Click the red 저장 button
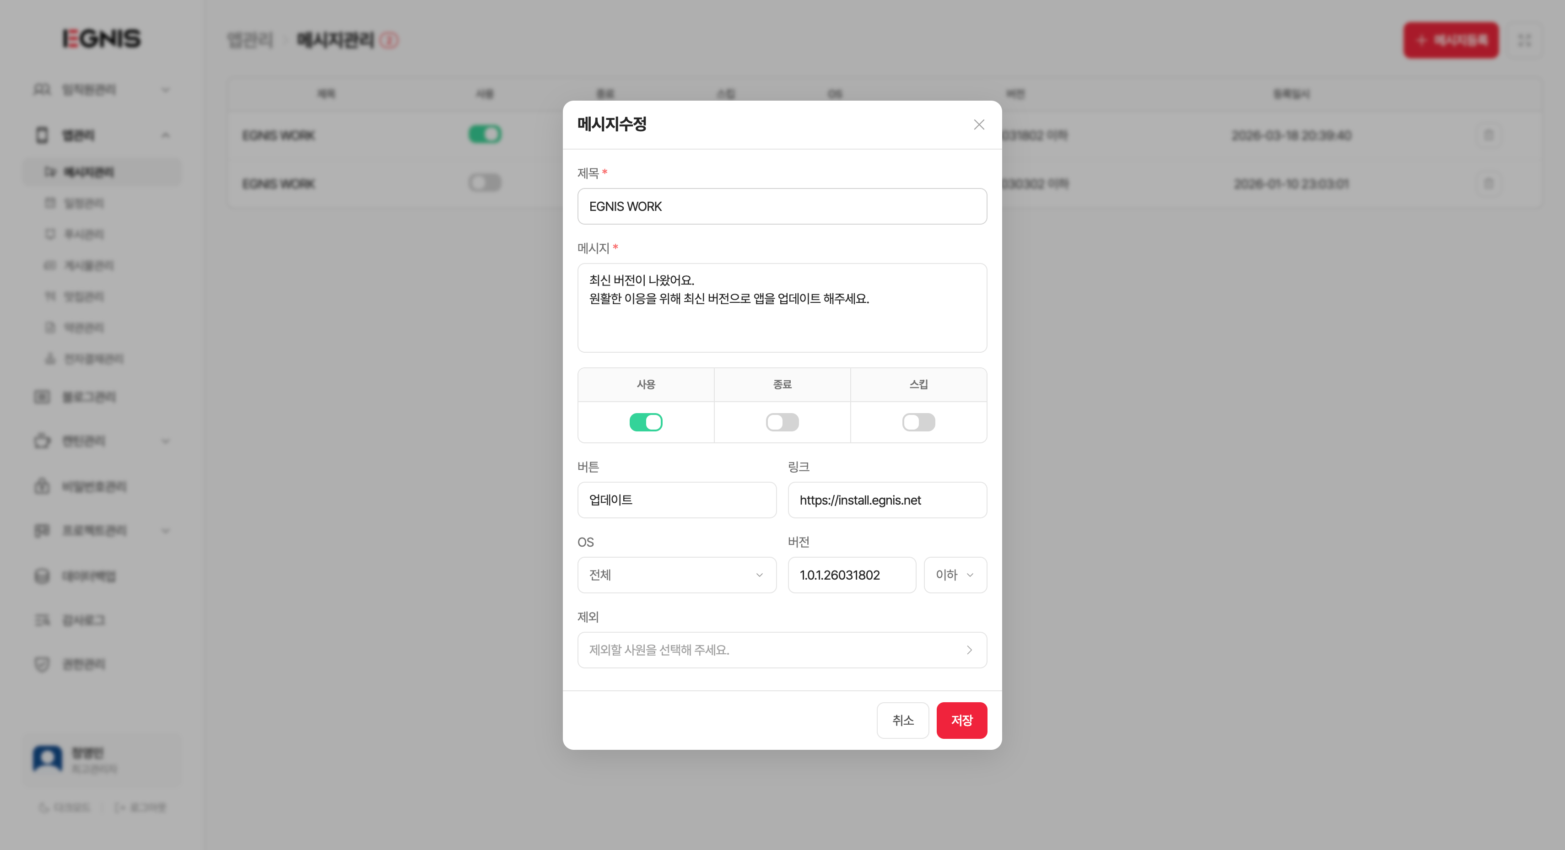This screenshot has width=1565, height=850. coord(962,721)
